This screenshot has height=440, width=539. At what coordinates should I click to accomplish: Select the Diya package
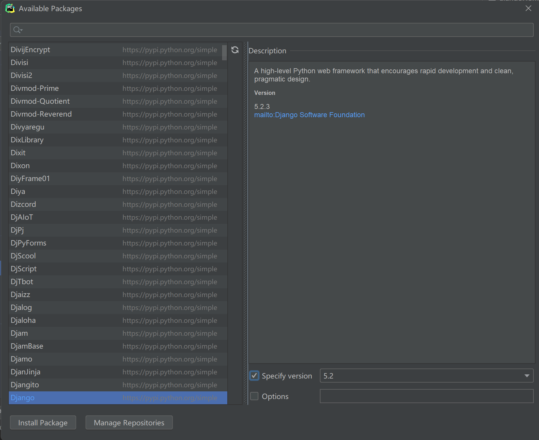(x=118, y=192)
